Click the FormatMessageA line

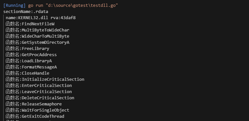[x=31, y=67]
